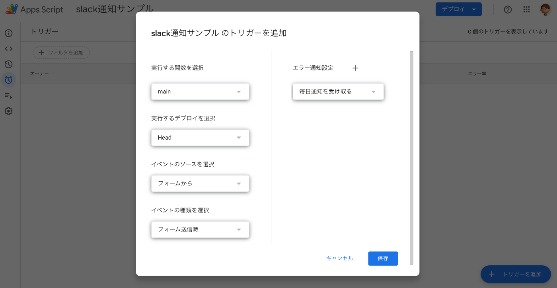Open the Executions list icon in sidebar
Screen dimensions: 557x288
point(8,95)
